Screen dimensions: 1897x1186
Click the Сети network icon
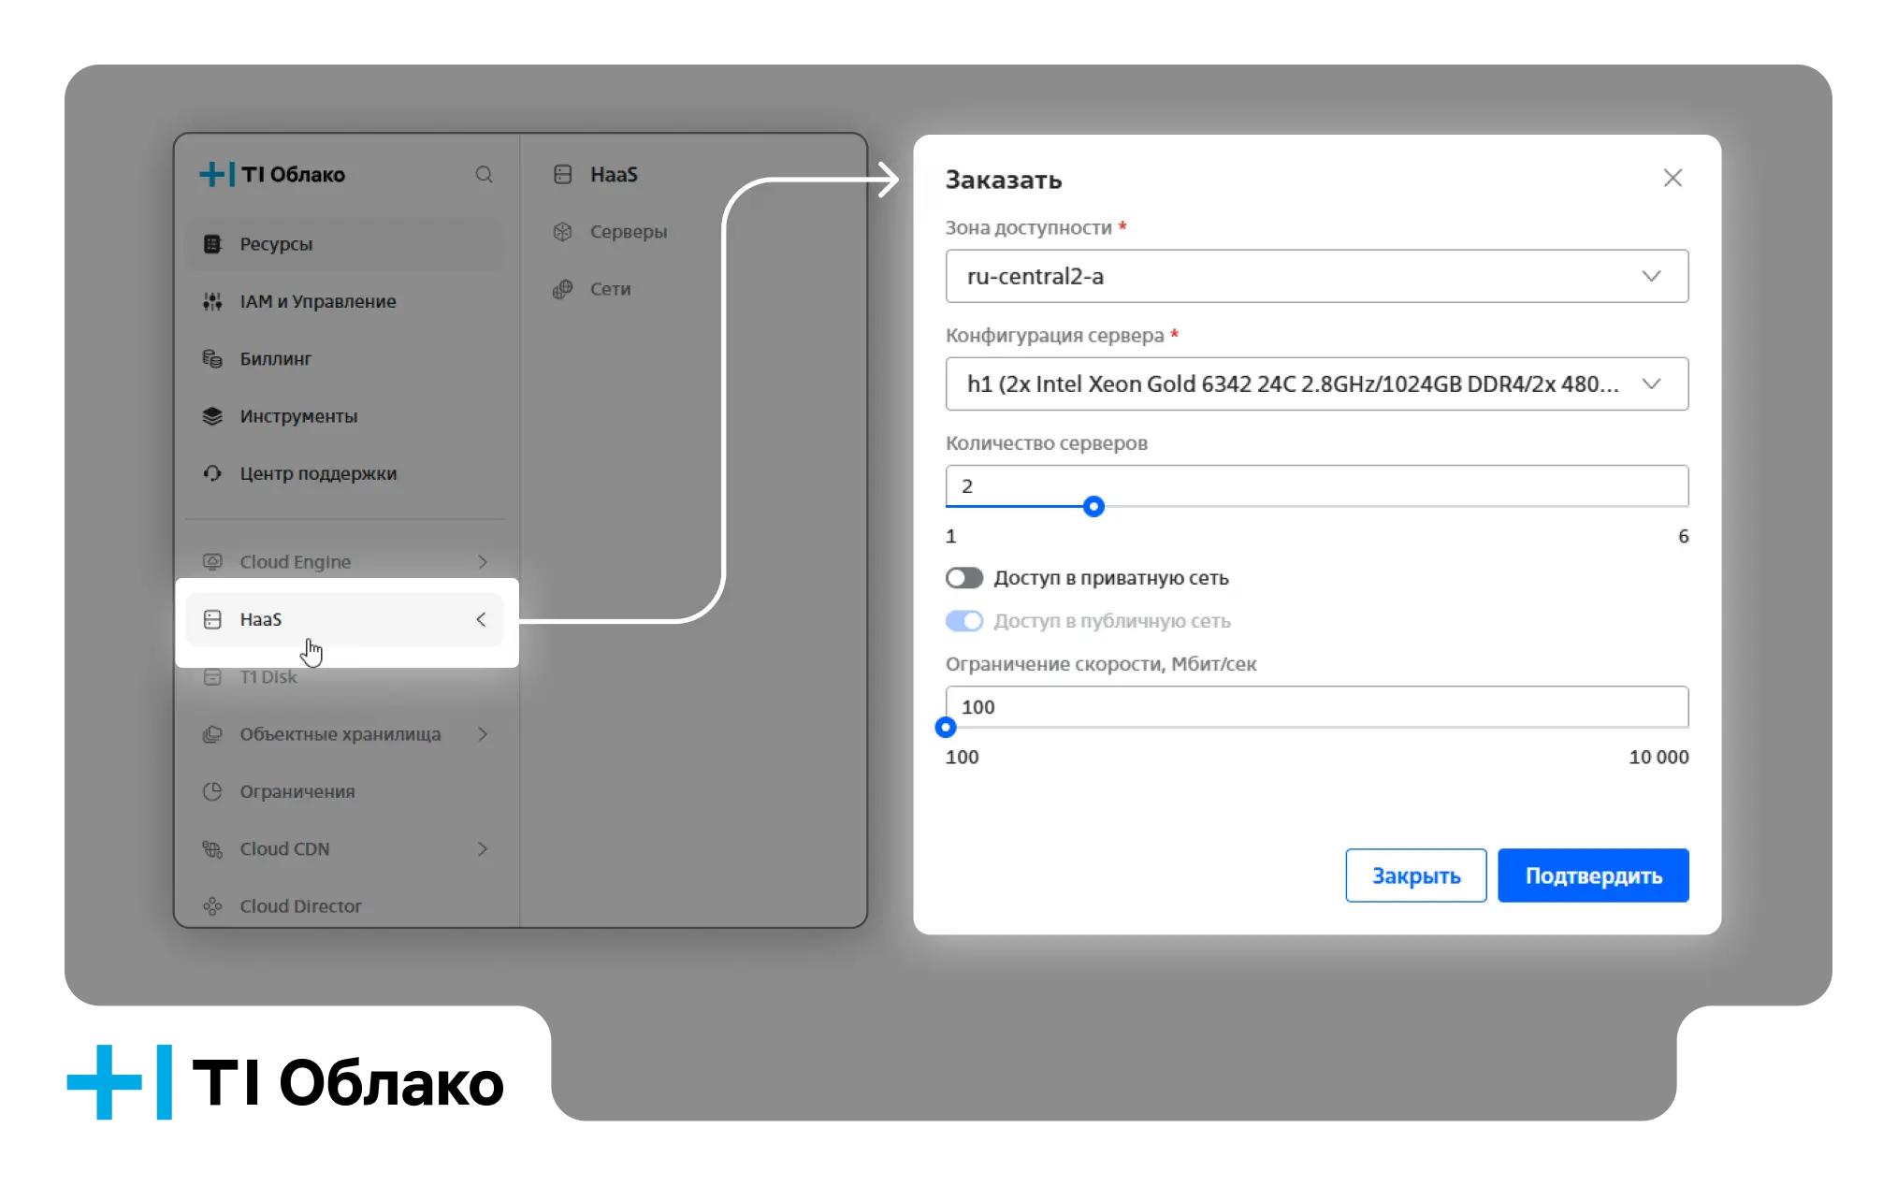pos(562,289)
